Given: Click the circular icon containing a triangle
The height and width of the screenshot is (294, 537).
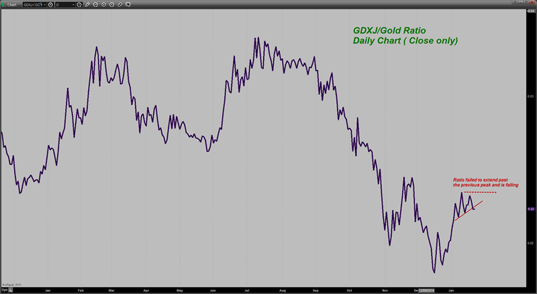Looking at the screenshot, I should click(111, 5).
